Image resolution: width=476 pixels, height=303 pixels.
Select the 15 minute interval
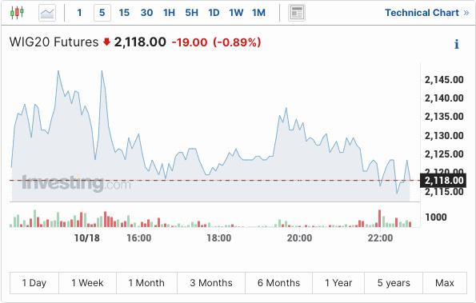pos(124,13)
